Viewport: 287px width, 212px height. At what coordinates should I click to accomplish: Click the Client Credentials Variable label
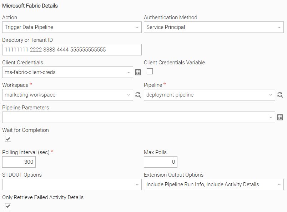(175, 63)
